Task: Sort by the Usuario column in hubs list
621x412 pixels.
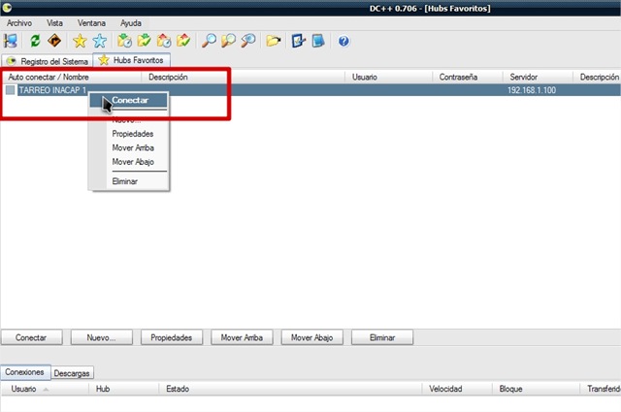Action: pyautogui.click(x=388, y=77)
